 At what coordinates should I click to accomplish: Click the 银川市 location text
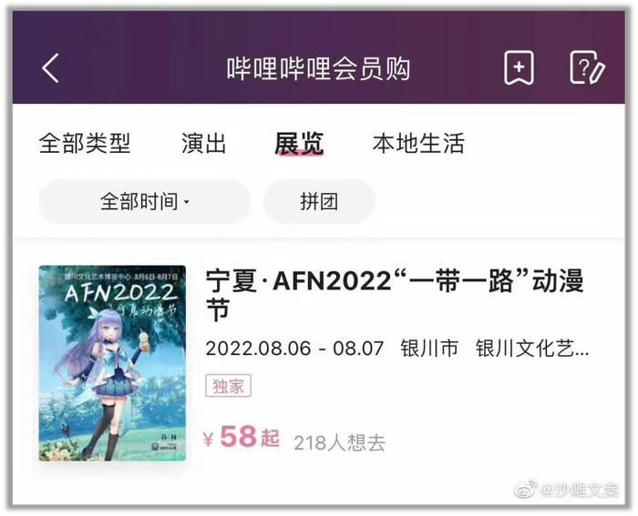click(x=429, y=349)
